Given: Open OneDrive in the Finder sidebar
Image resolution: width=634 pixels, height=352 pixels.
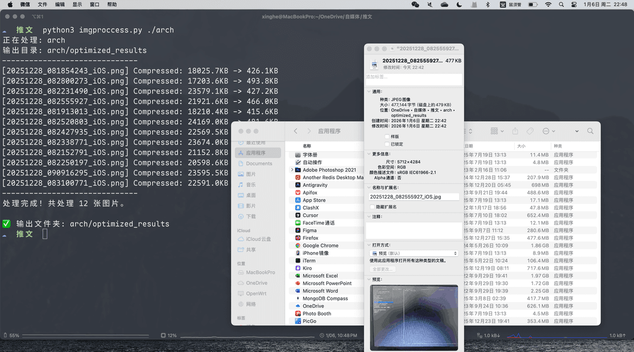Looking at the screenshot, I should (x=258, y=283).
